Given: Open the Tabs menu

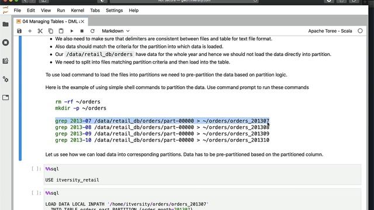Looking at the screenshot, I should pos(95,10).
